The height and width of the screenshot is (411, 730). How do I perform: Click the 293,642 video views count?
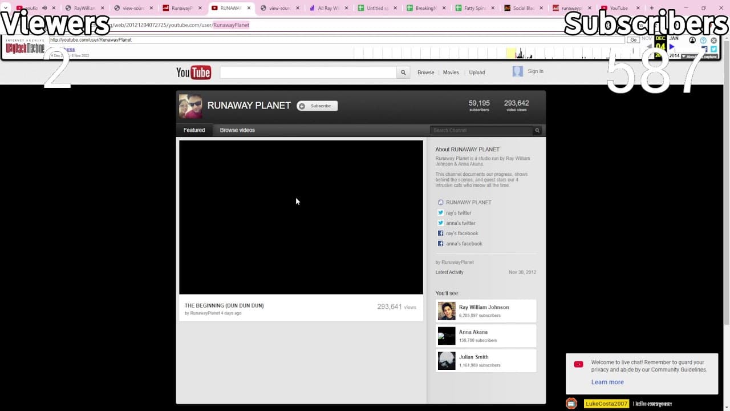coord(516,106)
